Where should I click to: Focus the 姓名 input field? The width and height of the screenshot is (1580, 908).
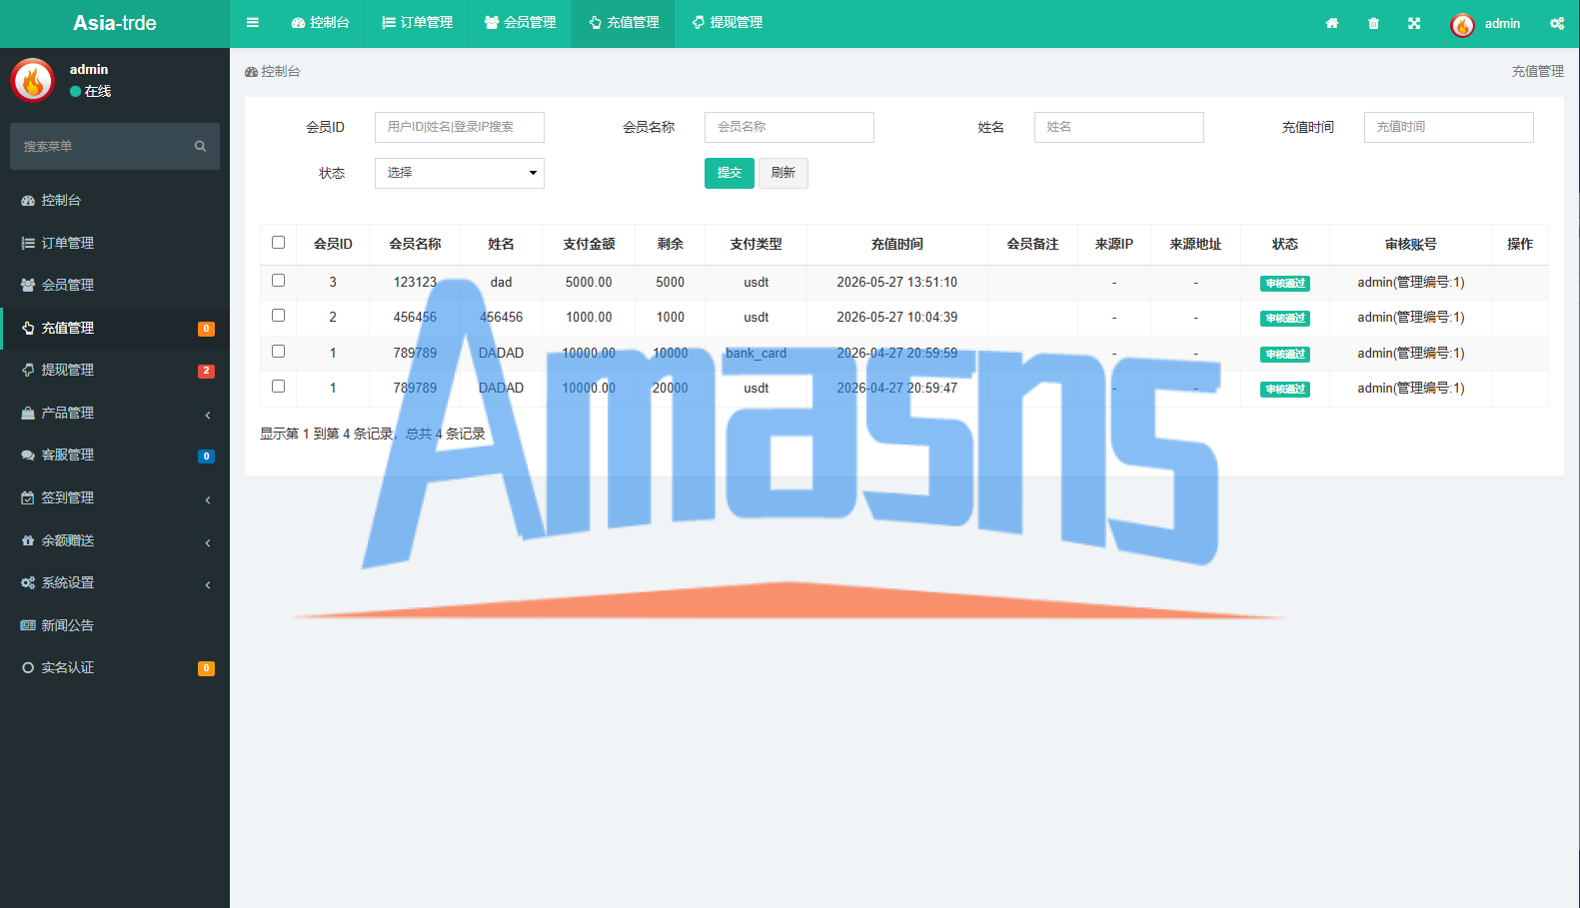pyautogui.click(x=1119, y=127)
